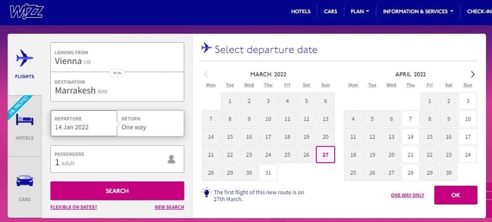Screen dimensions: 492x222
Task: Go to previous month in calendar
Action: click(206, 74)
